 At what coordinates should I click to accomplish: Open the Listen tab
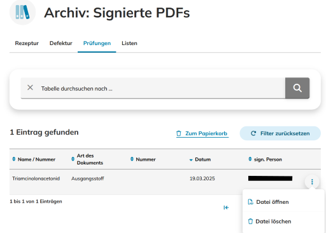tap(129, 43)
